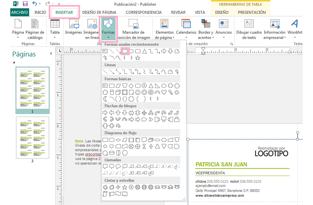
Task: Click Marcador de posición de imagen
Action: (x=133, y=29)
